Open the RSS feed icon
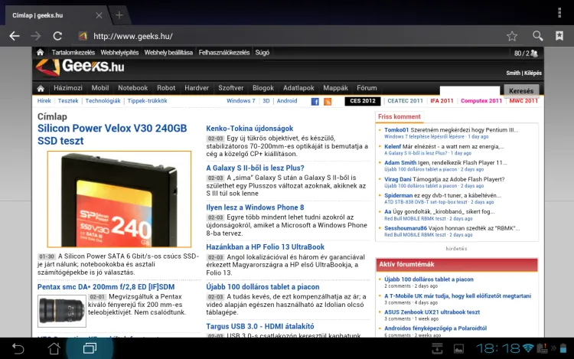Image resolution: width=574 pixels, height=359 pixels. [x=328, y=101]
